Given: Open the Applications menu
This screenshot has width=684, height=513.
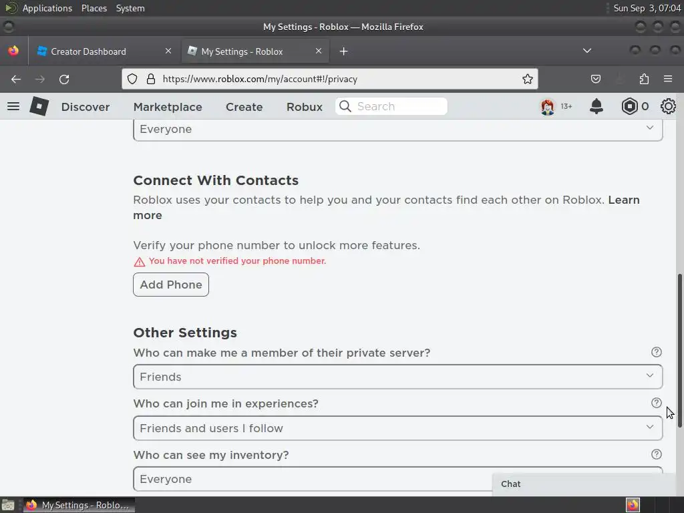Looking at the screenshot, I should click(x=47, y=8).
